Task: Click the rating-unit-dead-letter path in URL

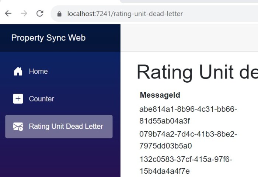Action: pos(148,14)
